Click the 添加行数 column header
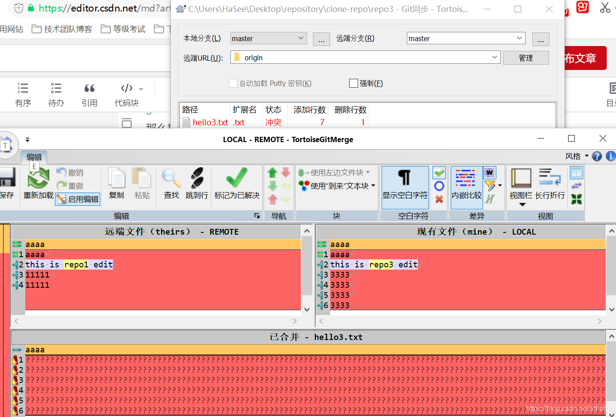The width and height of the screenshot is (616, 417). 309,109
